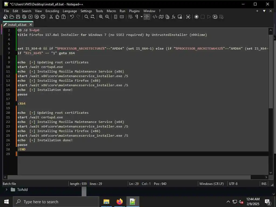Click Batch file language in status bar
276x207 pixels.
9,184
